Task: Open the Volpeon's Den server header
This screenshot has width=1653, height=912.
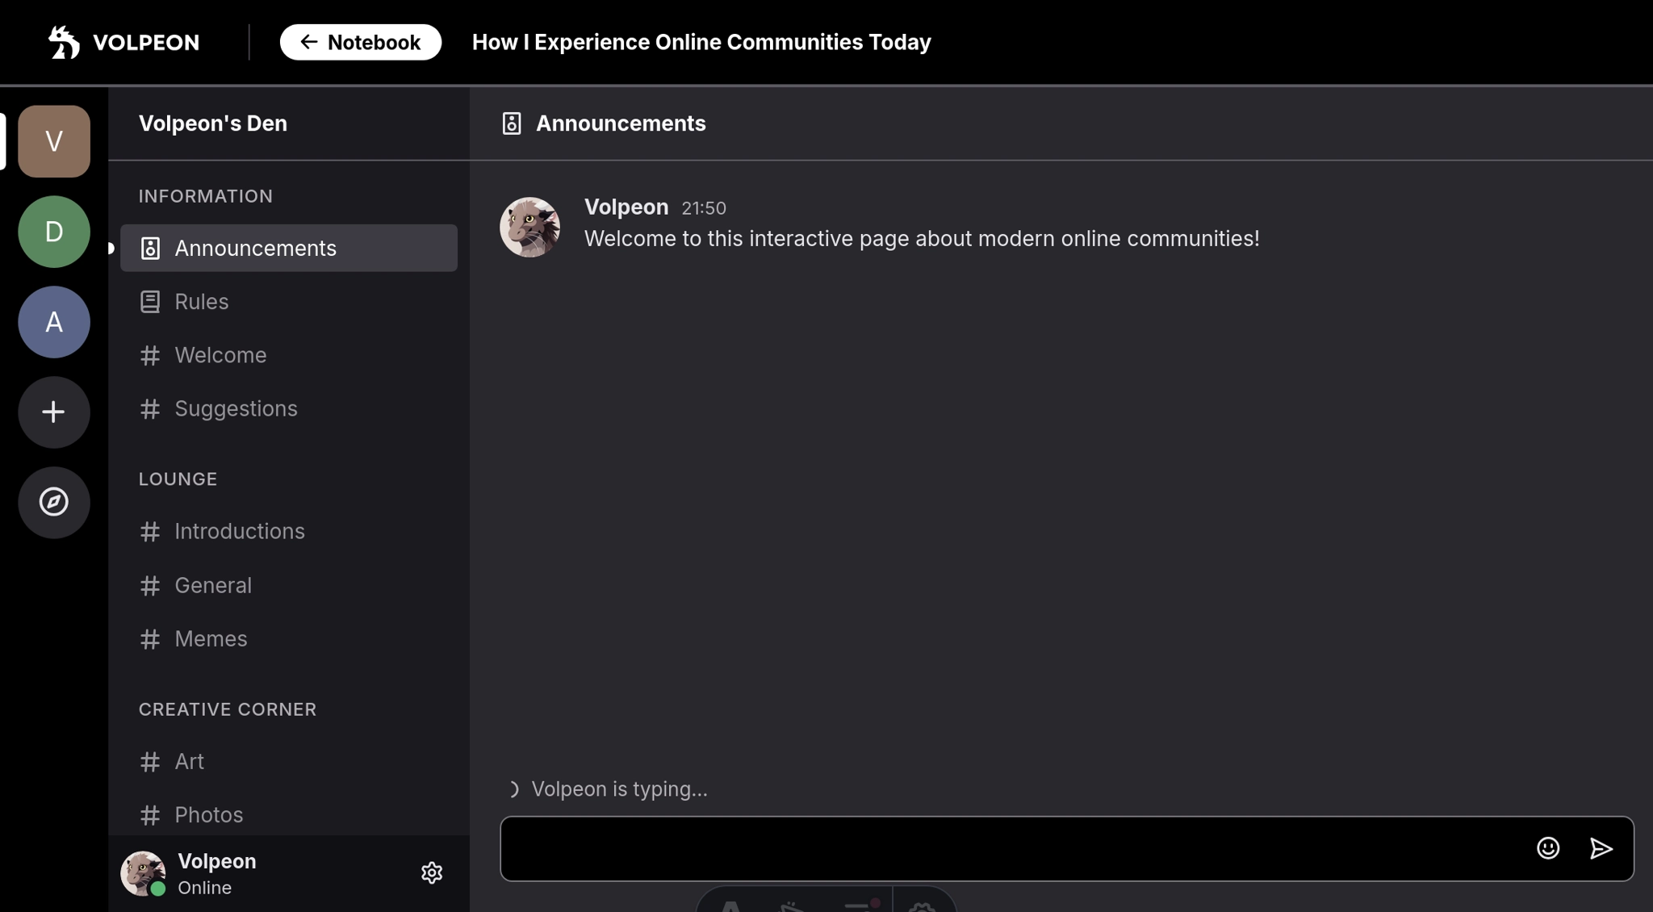Action: [213, 123]
